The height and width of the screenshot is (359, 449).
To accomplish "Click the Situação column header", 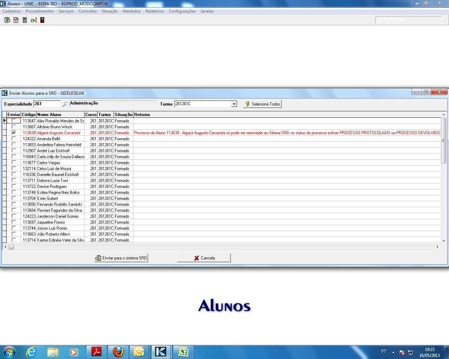I will (x=123, y=115).
